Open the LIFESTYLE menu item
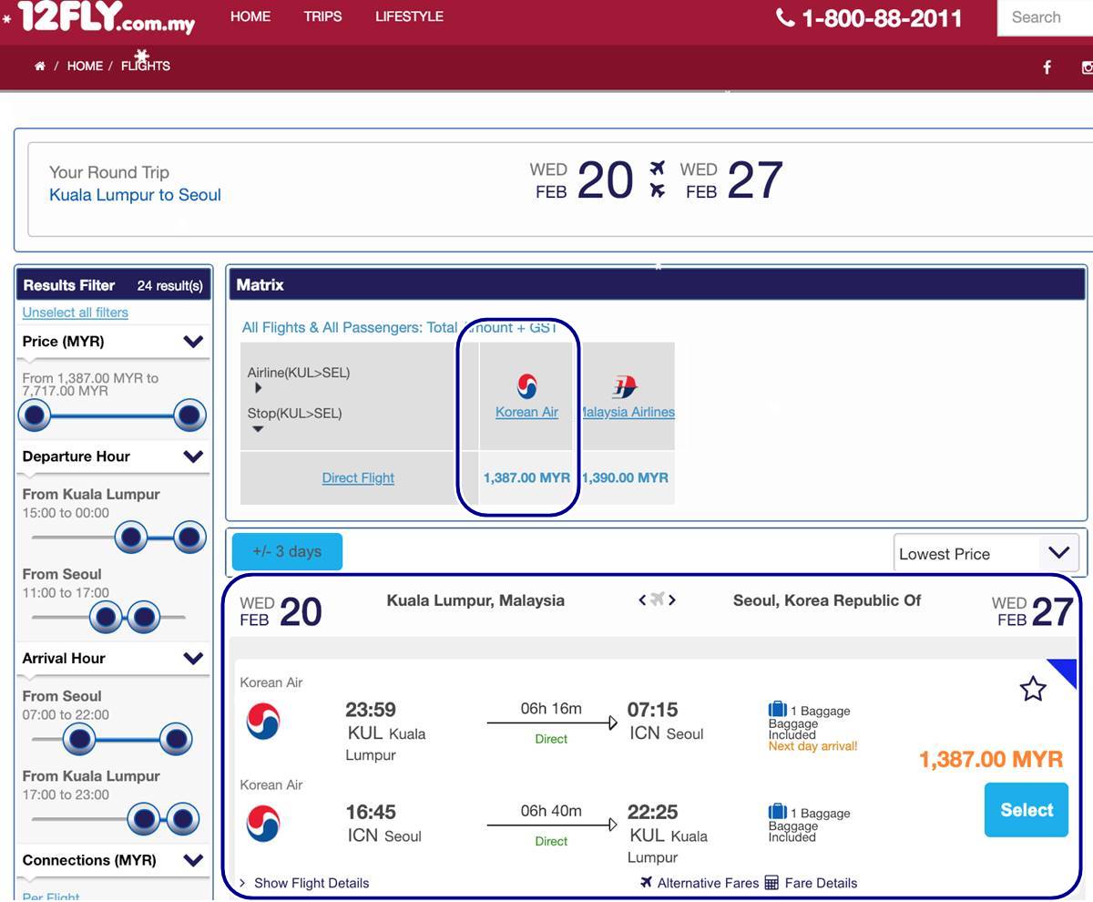This screenshot has width=1093, height=902. click(409, 16)
